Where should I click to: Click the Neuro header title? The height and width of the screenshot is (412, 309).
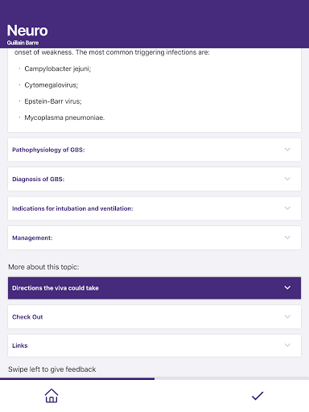pos(27,31)
